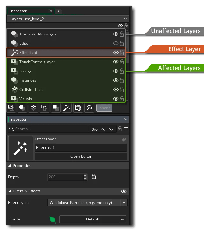Click the Inherit button
204x231 pixels.
104,108
